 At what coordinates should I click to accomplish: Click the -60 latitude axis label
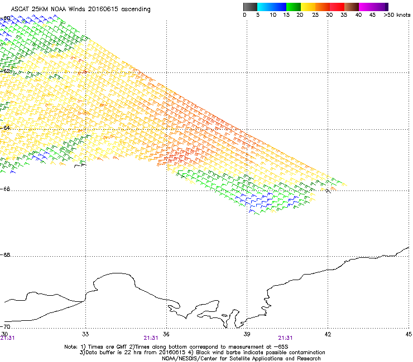(x=5, y=18)
